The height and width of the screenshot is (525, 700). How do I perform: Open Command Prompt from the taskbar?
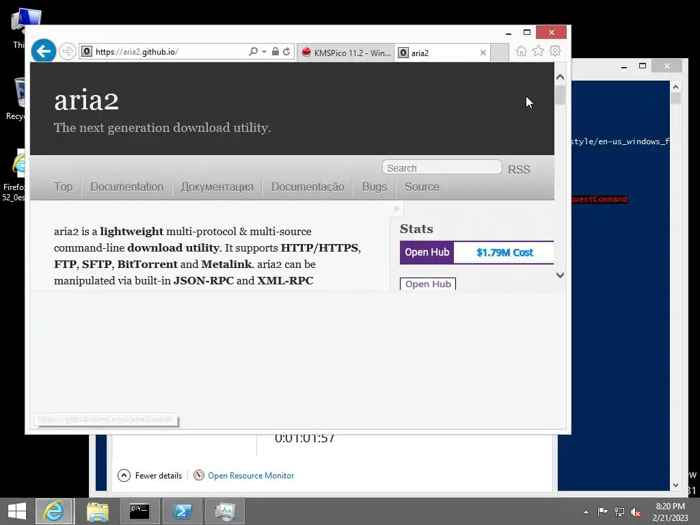click(139, 511)
